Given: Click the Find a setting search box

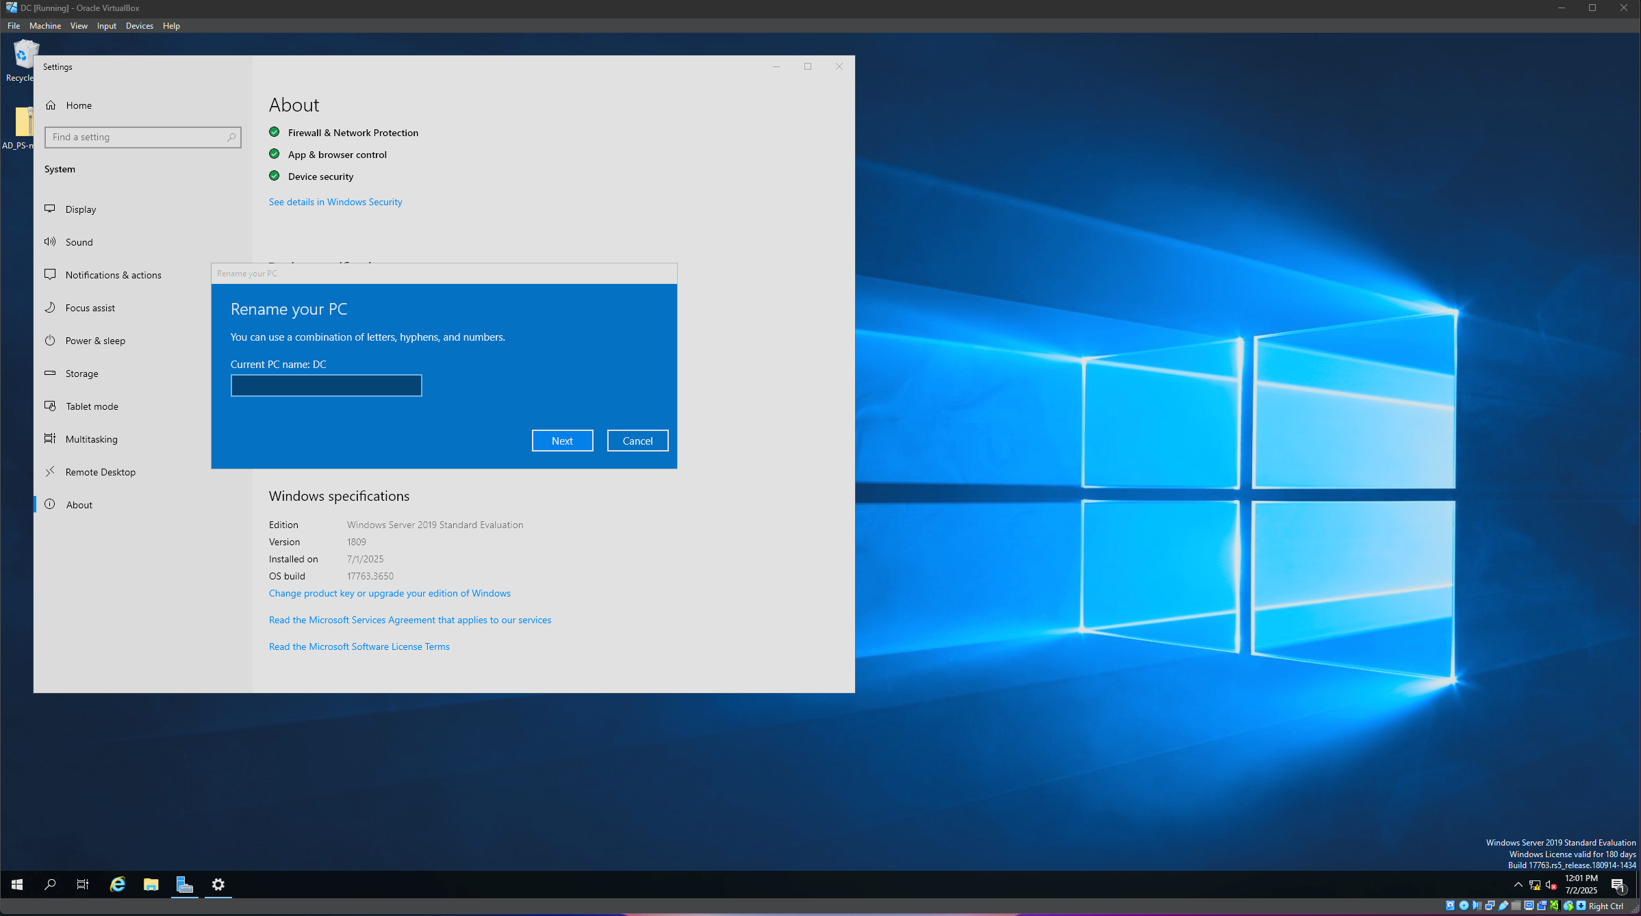Looking at the screenshot, I should click(x=142, y=137).
